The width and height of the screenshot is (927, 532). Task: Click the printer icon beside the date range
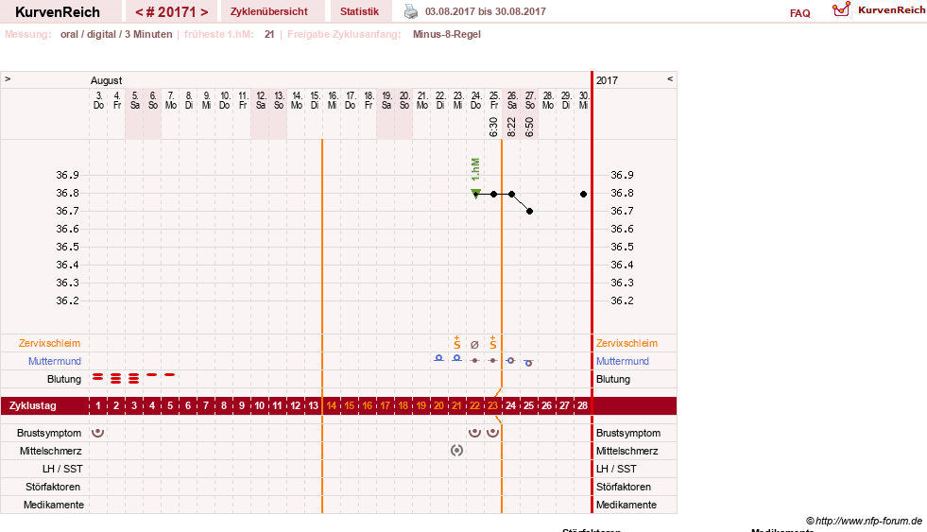(x=411, y=11)
